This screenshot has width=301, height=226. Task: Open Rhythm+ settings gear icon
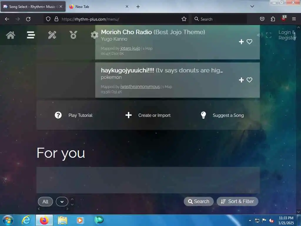(x=94, y=35)
